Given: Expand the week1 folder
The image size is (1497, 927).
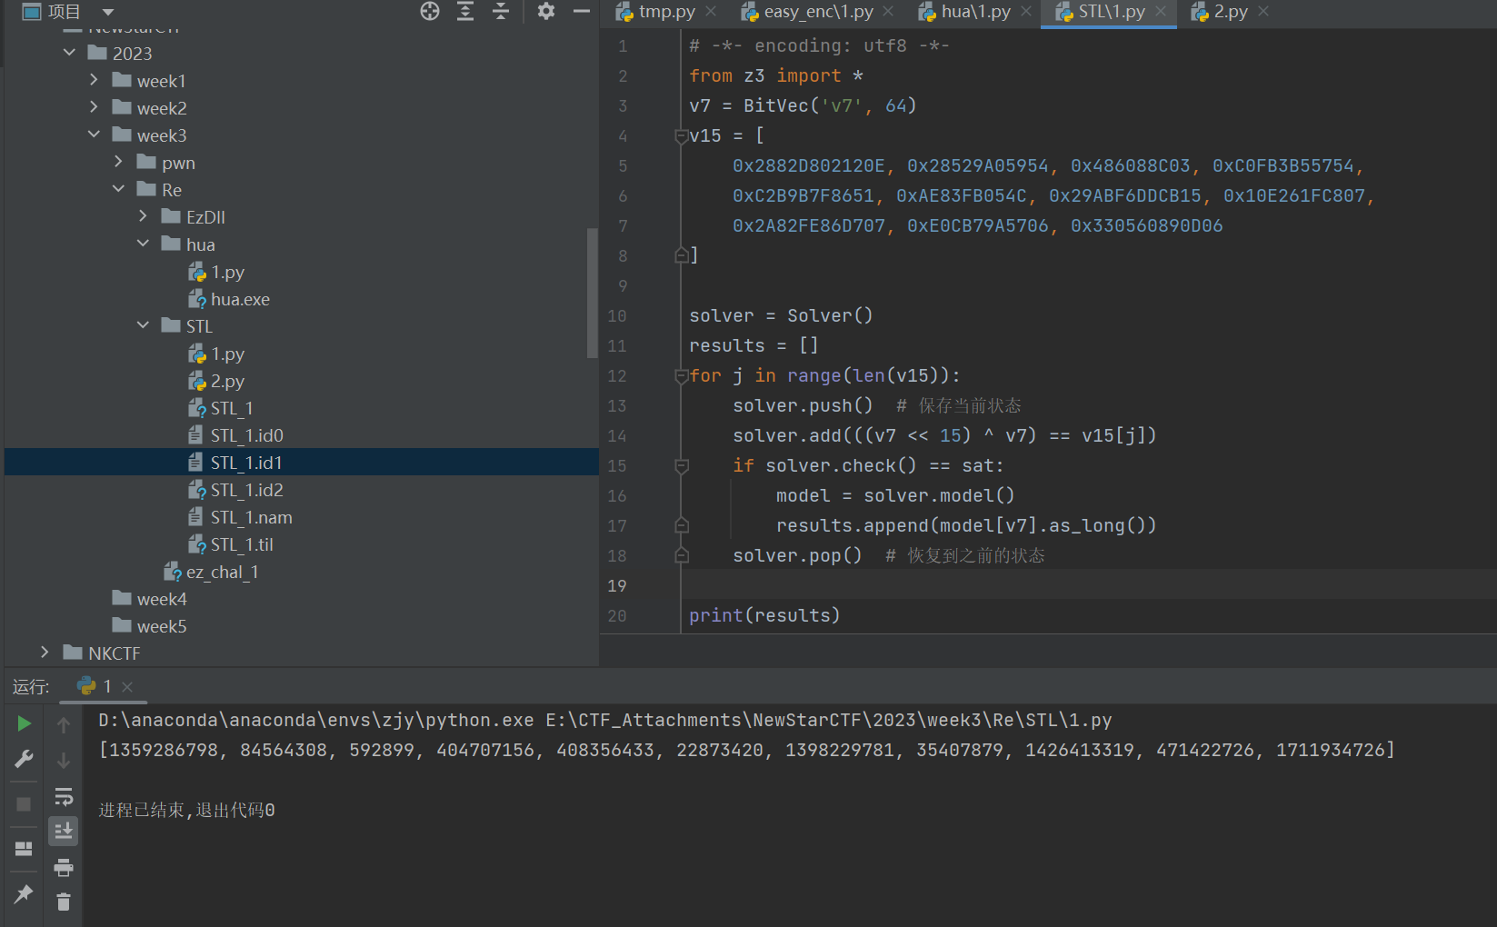Looking at the screenshot, I should tap(94, 81).
